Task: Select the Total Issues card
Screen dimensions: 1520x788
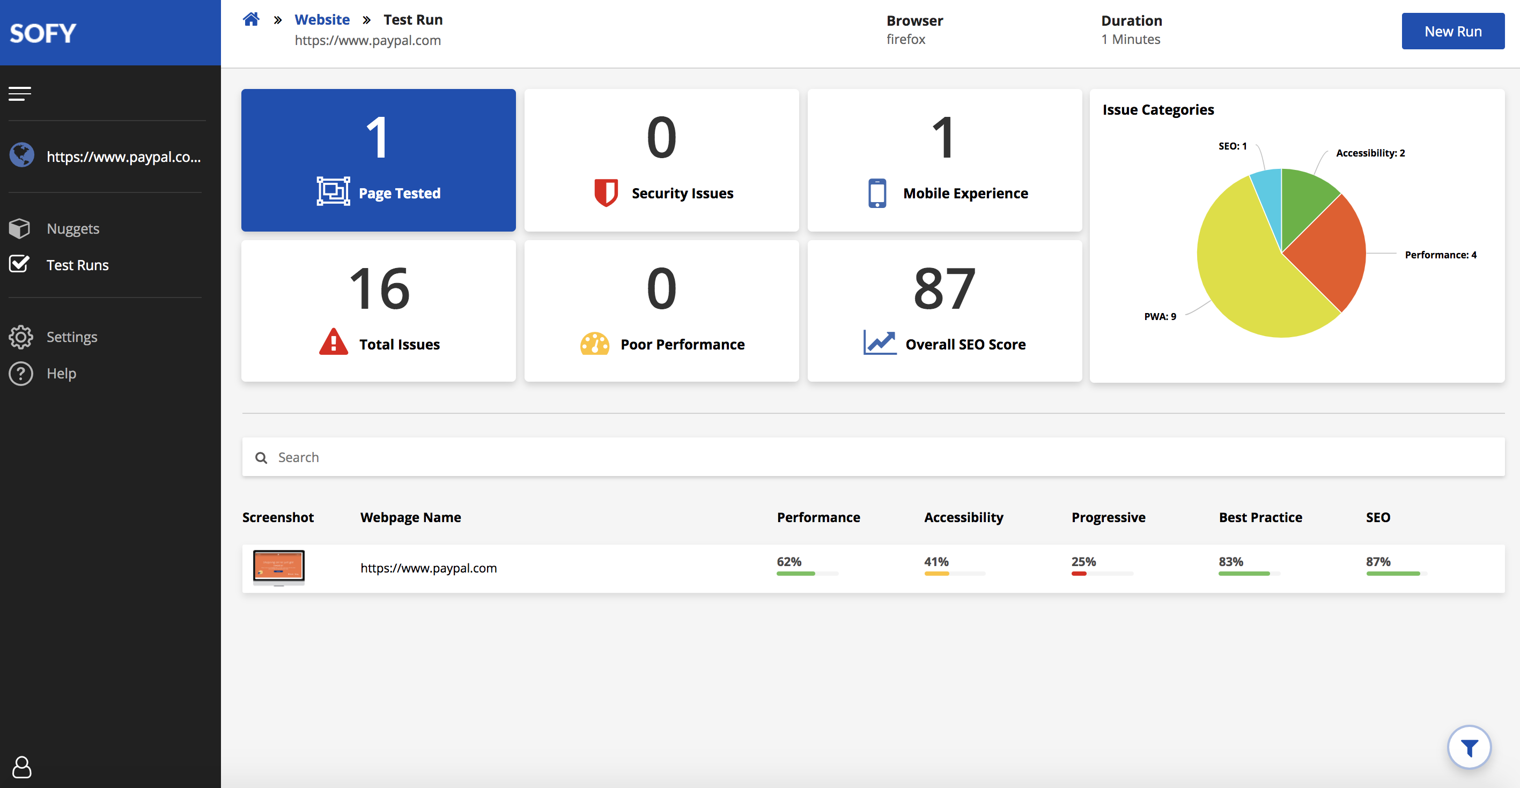Action: [378, 311]
